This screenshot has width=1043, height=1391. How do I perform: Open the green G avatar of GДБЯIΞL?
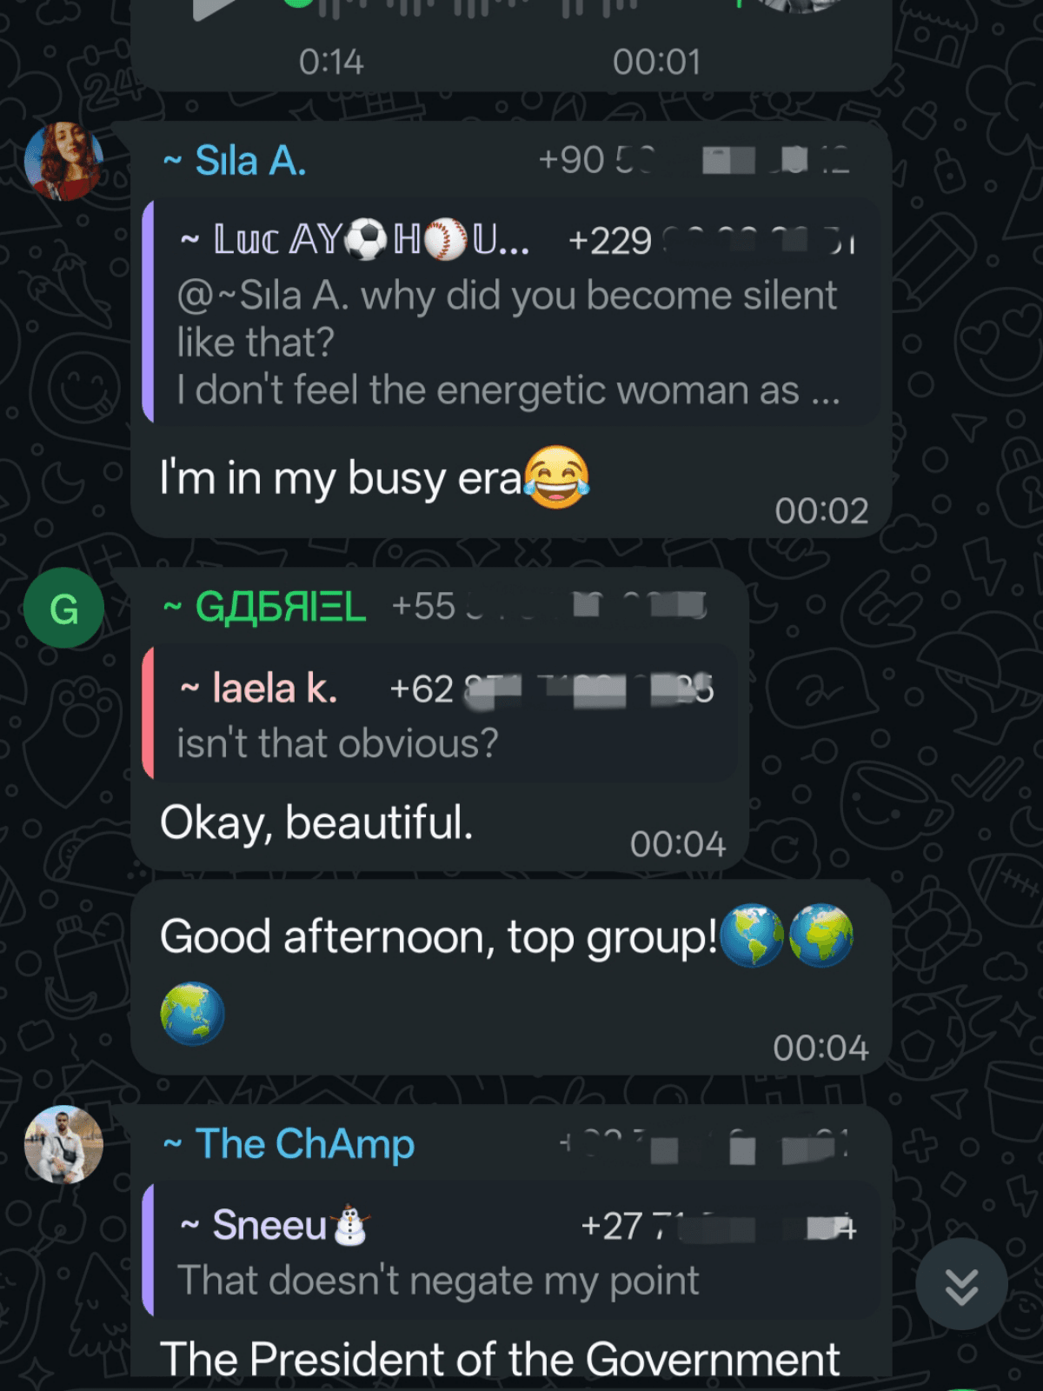[63, 608]
